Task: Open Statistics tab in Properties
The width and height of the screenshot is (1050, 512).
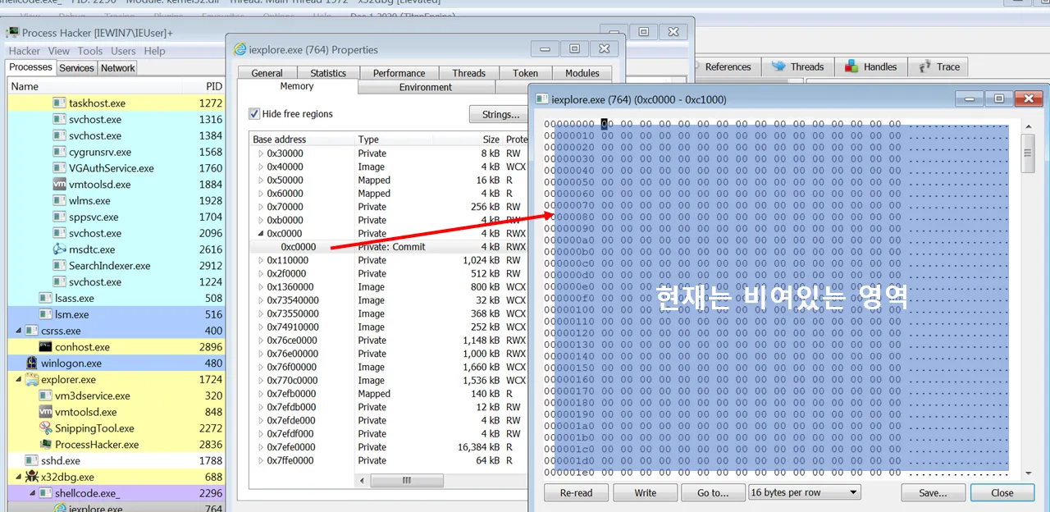Action: point(328,73)
